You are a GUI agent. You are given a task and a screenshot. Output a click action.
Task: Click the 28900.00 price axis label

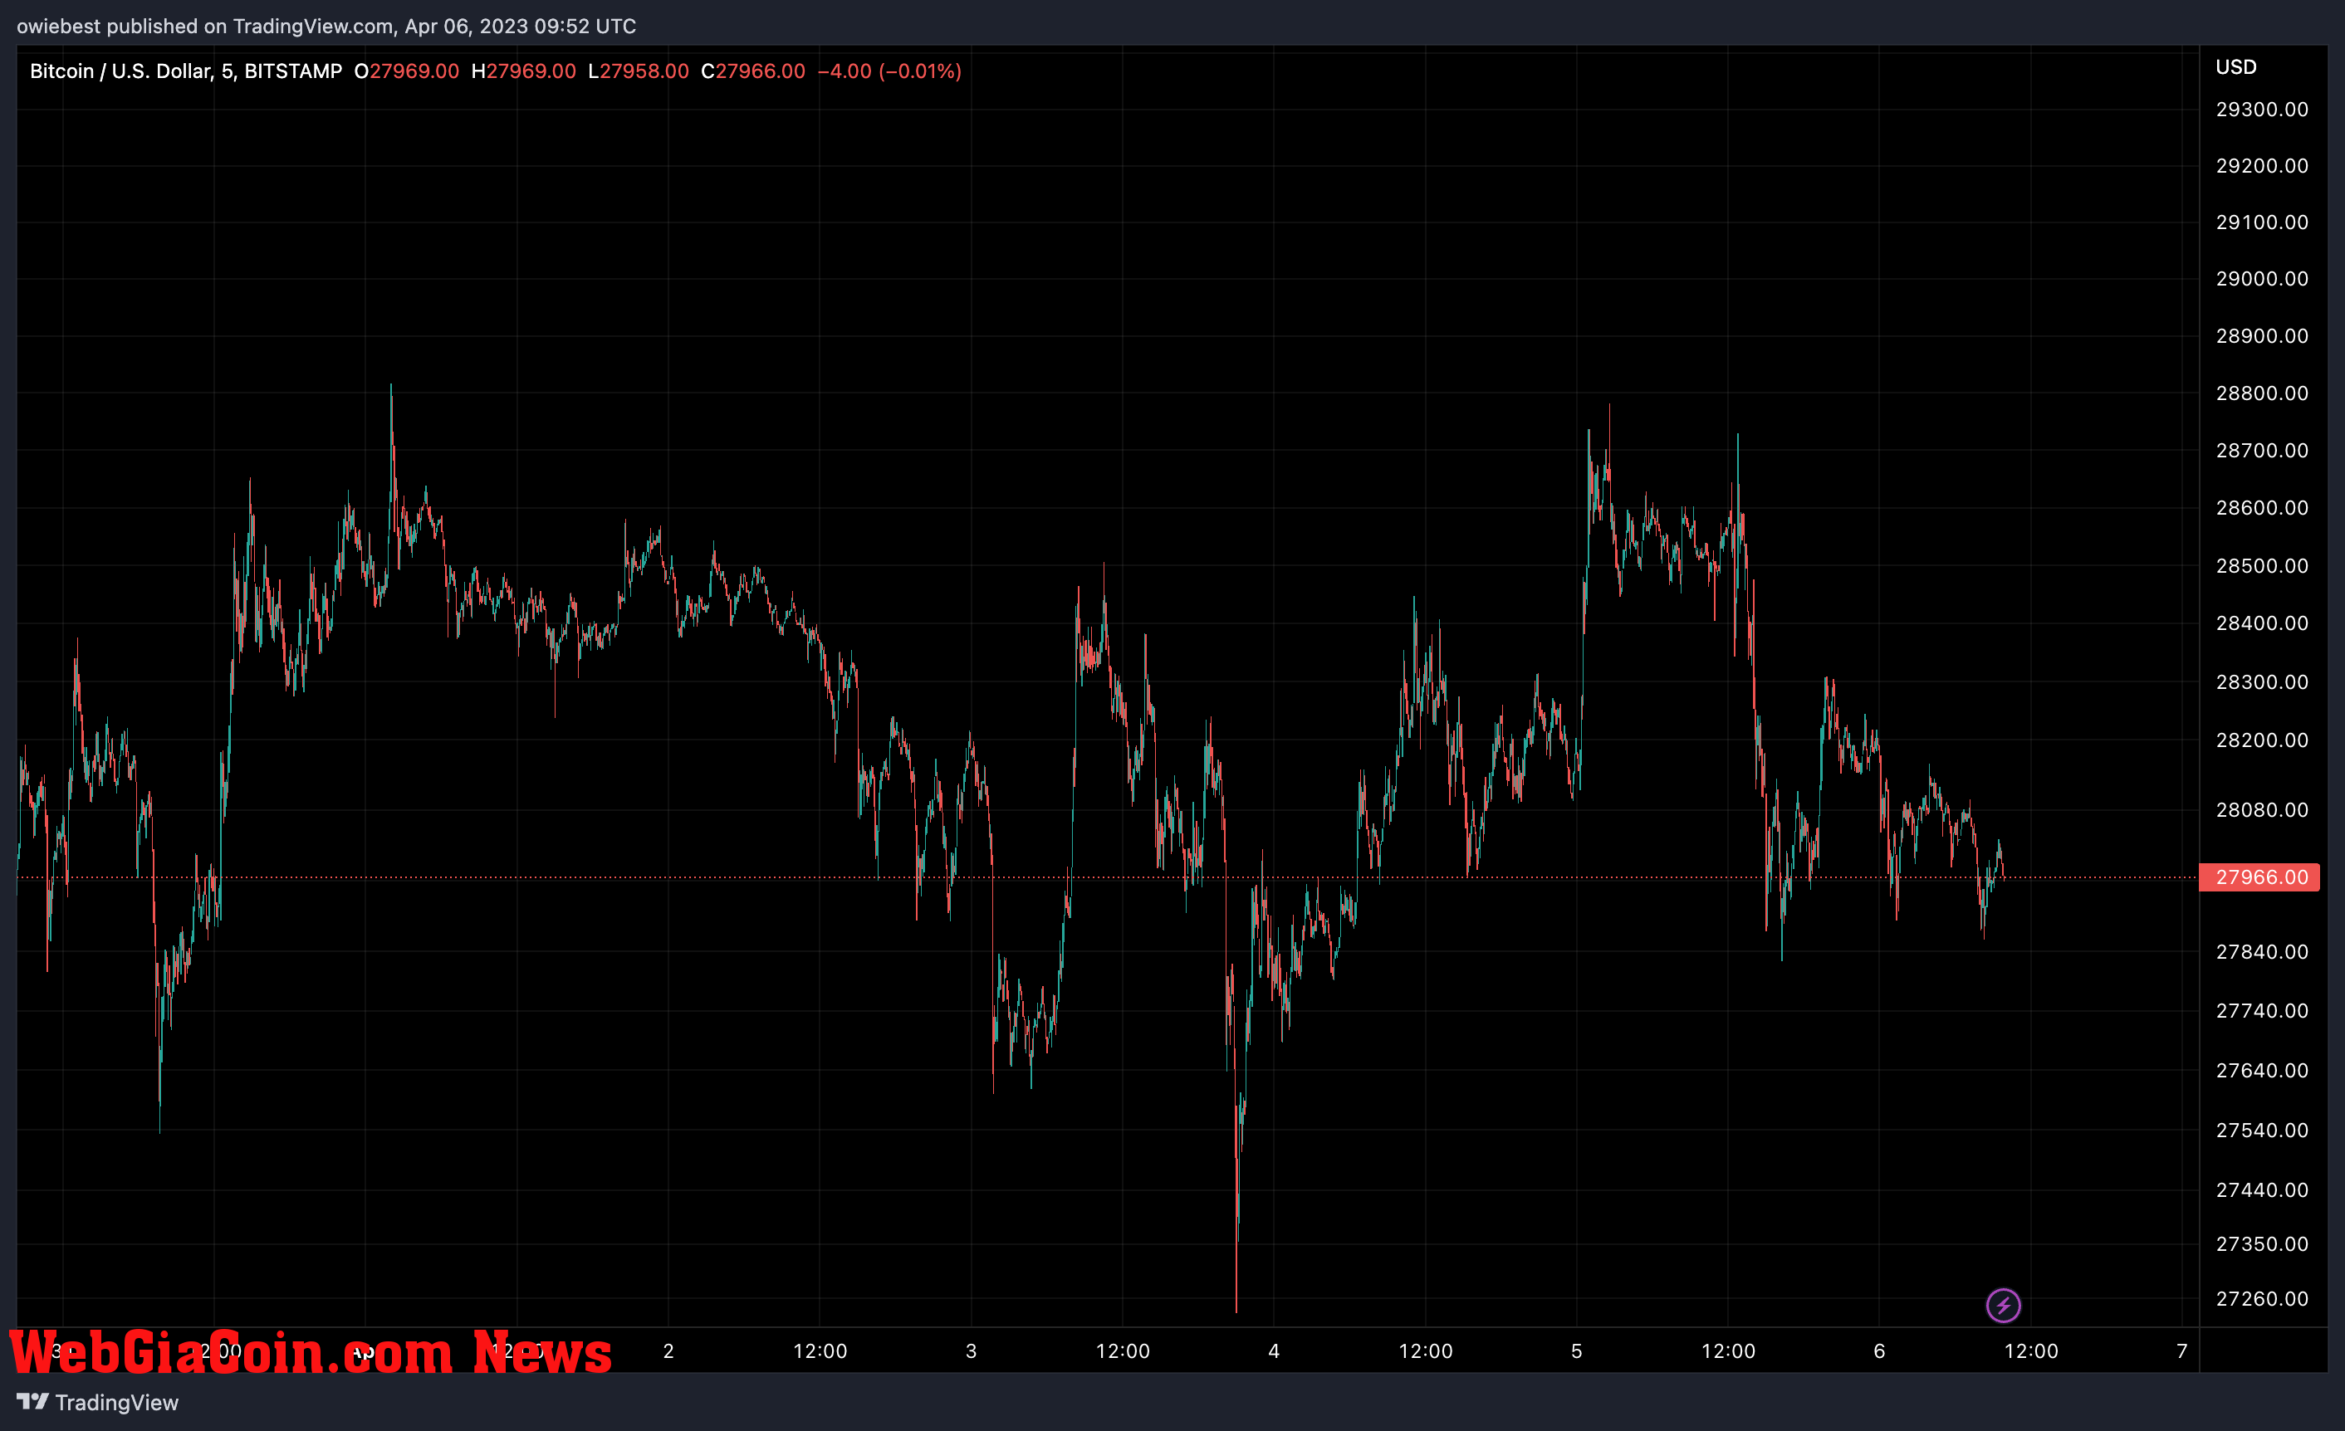(x=2262, y=336)
